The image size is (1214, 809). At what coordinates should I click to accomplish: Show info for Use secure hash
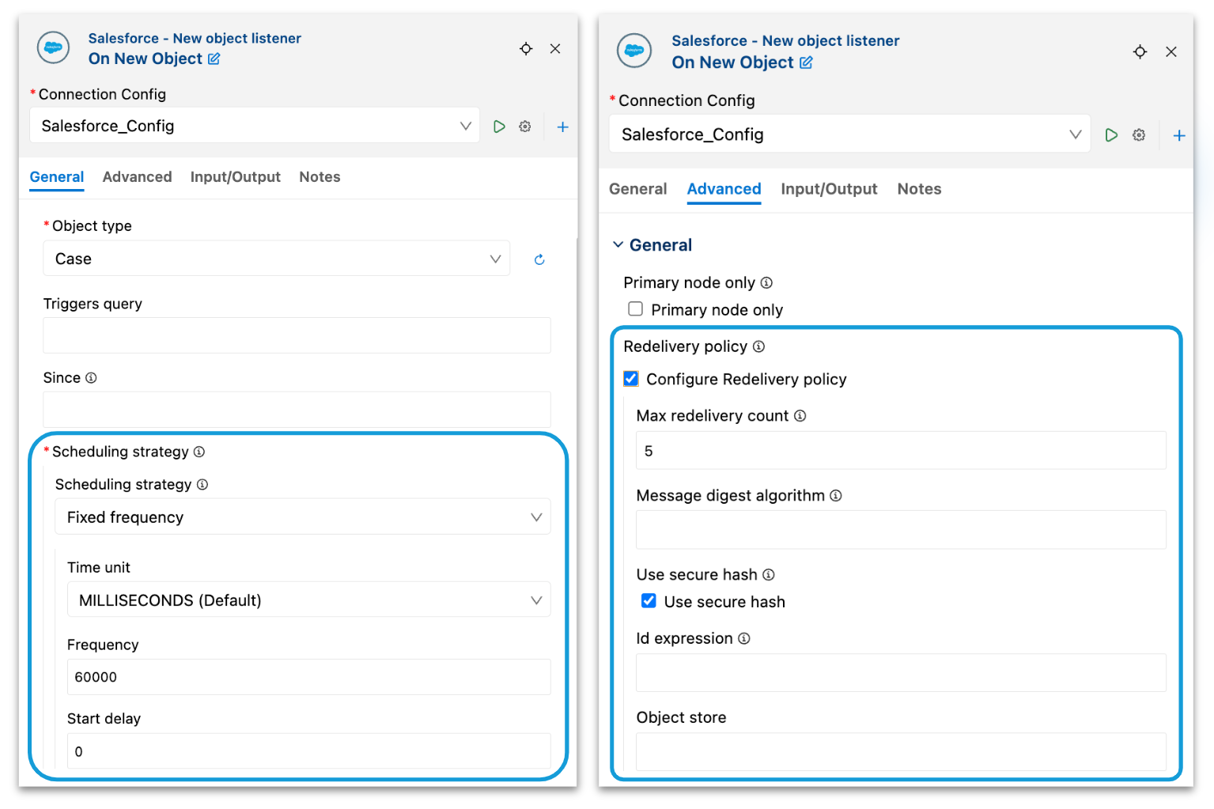769,575
